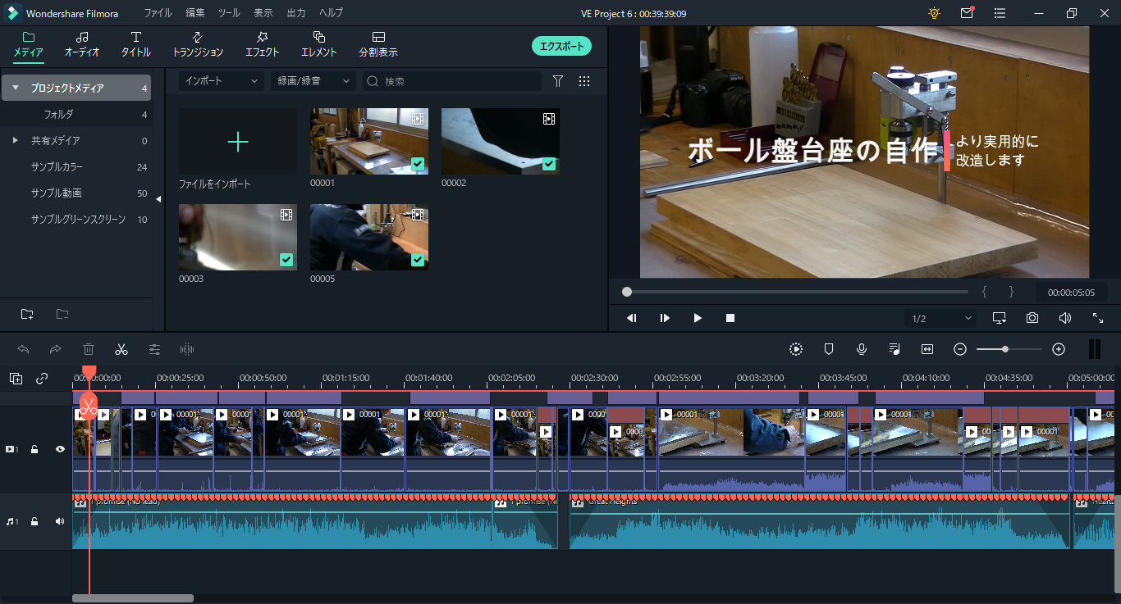
Task: Open the インポート dropdown
Action: [221, 81]
